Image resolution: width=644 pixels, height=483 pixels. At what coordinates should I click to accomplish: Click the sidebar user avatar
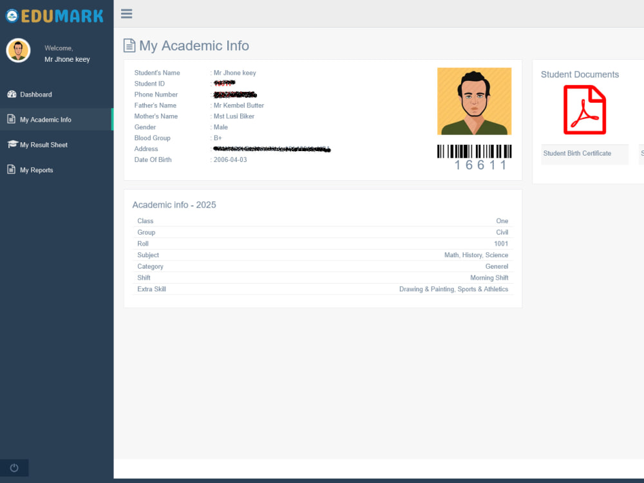click(18, 50)
